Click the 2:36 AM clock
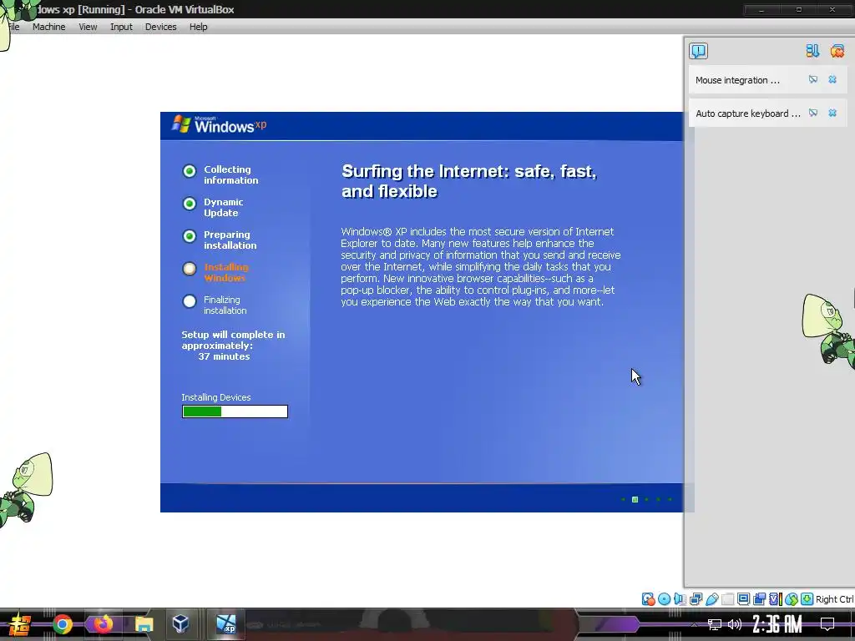The image size is (855, 641). (x=777, y=624)
